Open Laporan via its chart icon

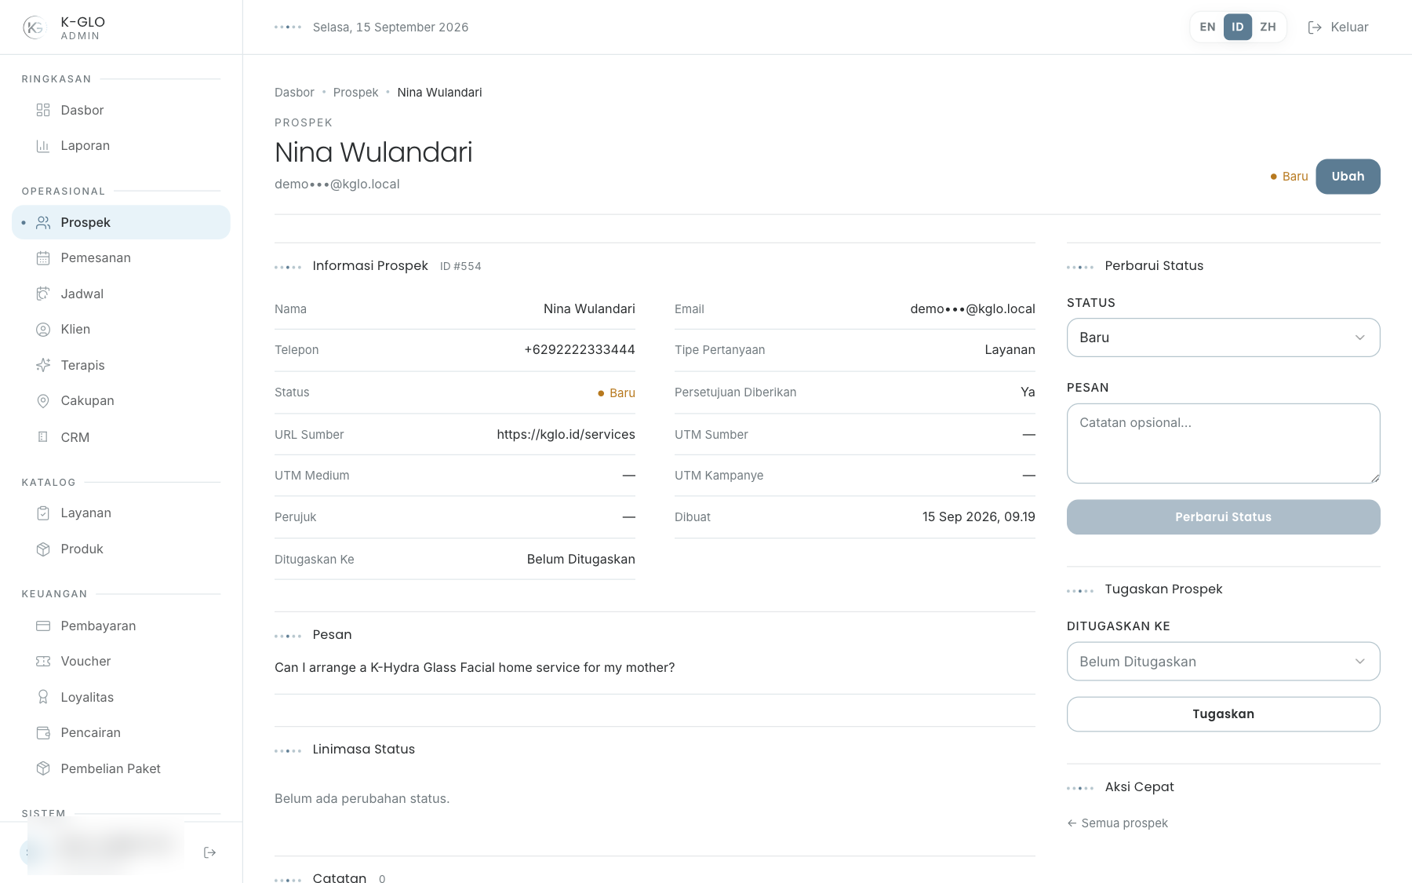click(x=43, y=146)
